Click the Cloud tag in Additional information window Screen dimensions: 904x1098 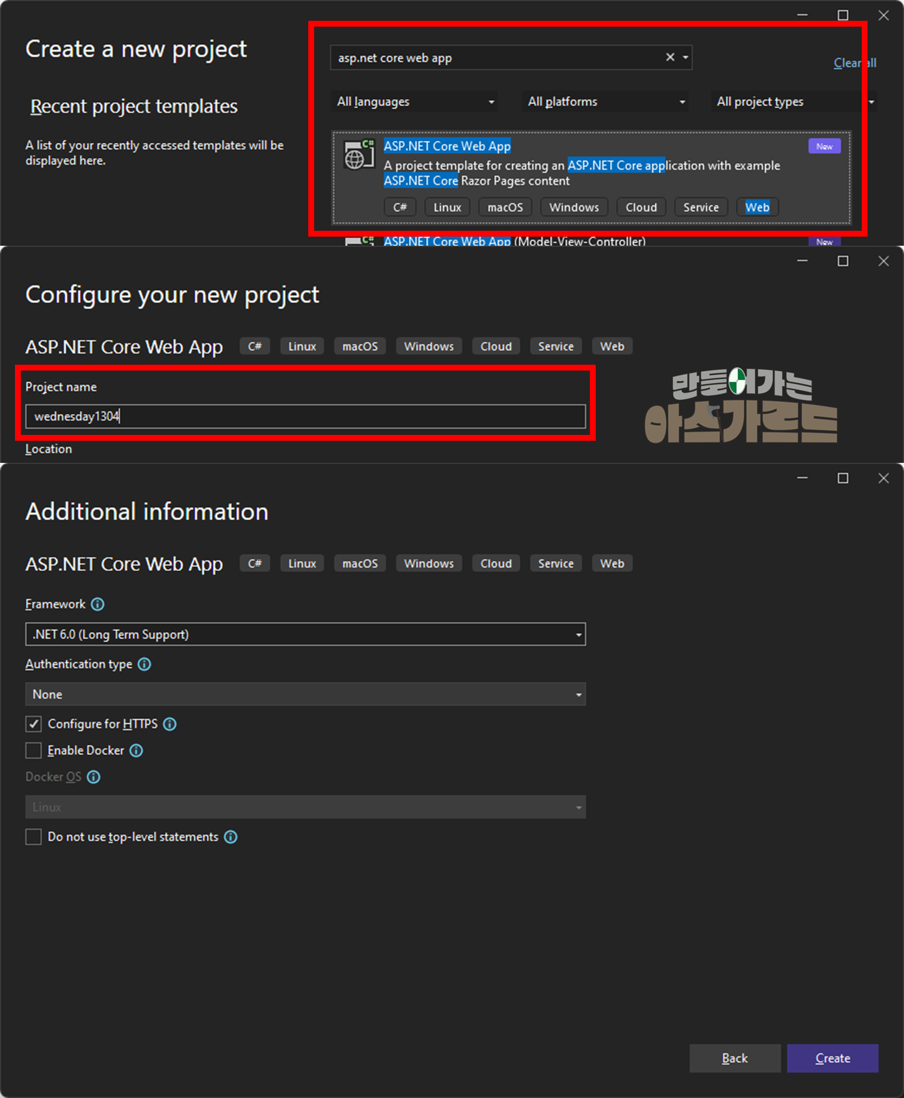point(496,564)
